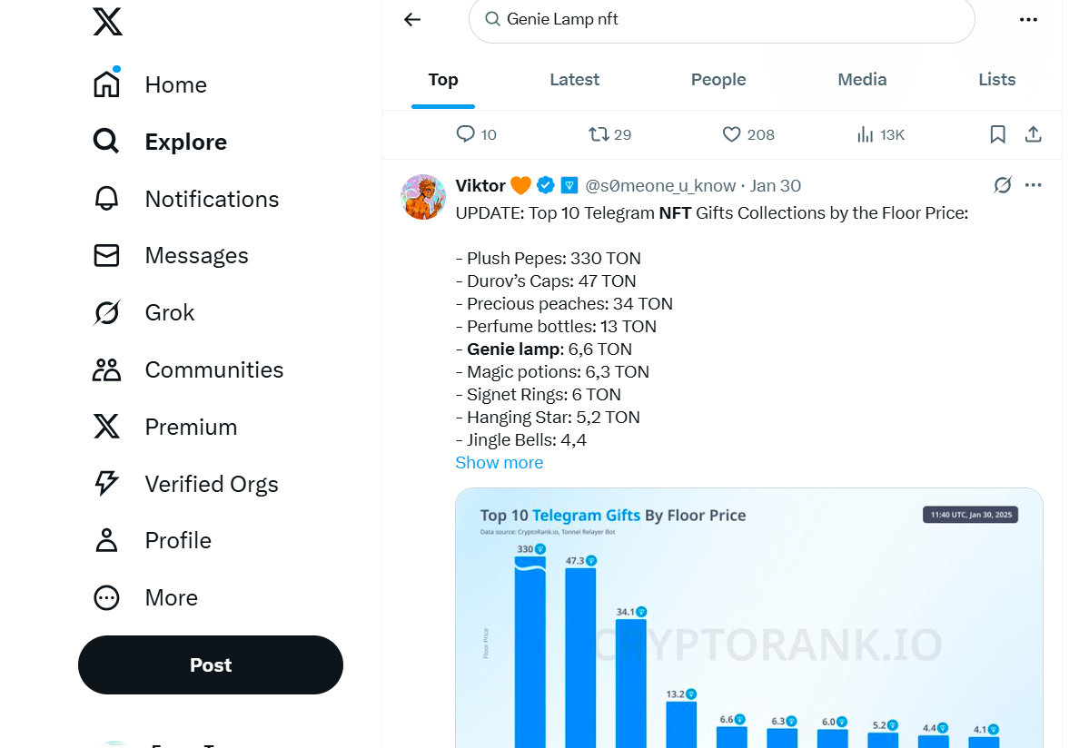
Task: Go back using the left arrow
Action: tap(412, 19)
